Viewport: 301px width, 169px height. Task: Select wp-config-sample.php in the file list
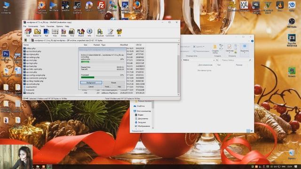click(x=34, y=75)
